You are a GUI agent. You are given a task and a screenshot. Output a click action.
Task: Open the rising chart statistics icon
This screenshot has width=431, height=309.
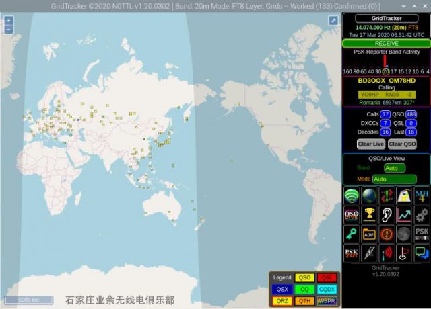click(x=404, y=215)
